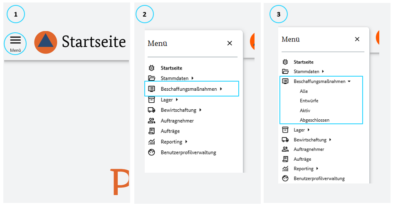This screenshot has width=393, height=205.
Task: Click Benutzerprofilverwaltung face icon in screenshot 2
Action: coord(152,152)
